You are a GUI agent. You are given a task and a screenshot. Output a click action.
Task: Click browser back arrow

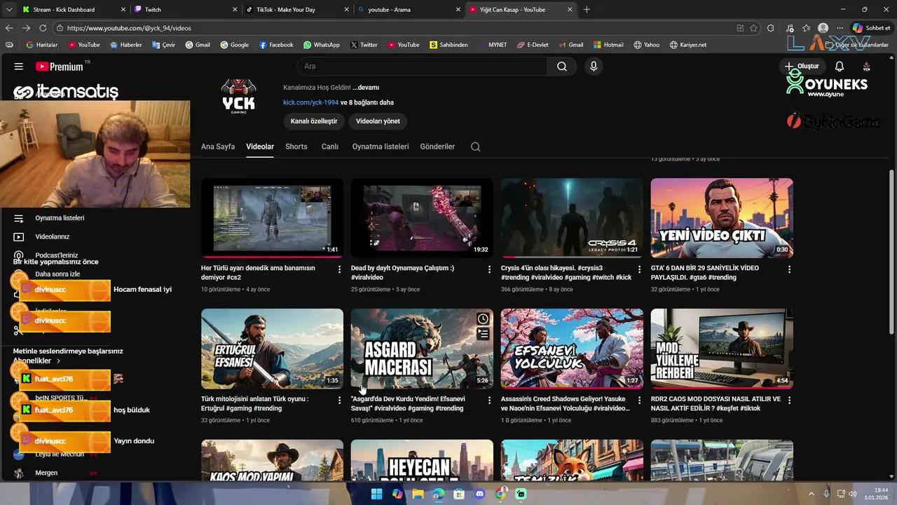[9, 28]
